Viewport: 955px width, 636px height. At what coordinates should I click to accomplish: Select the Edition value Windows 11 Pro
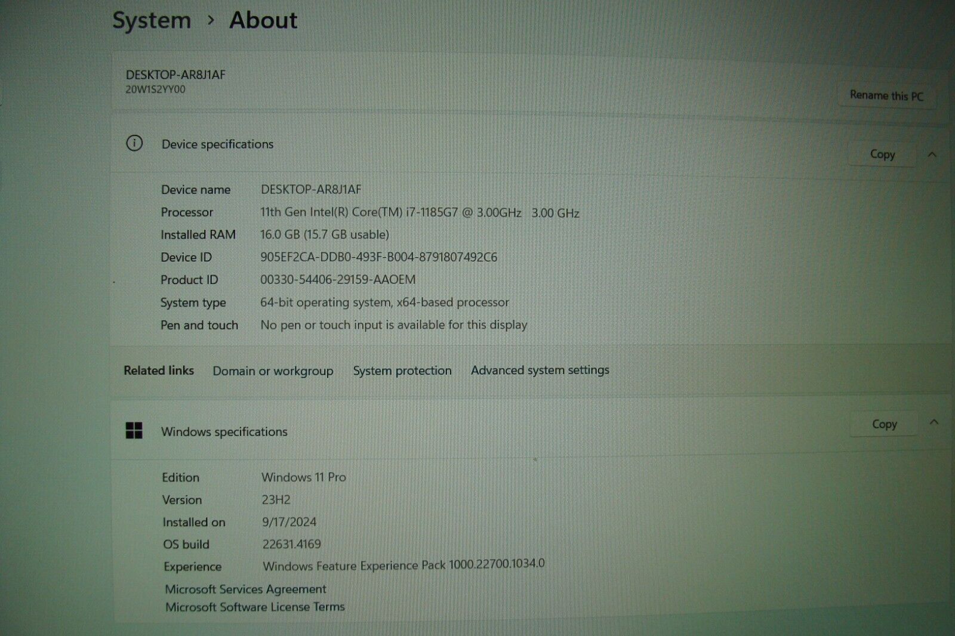304,477
